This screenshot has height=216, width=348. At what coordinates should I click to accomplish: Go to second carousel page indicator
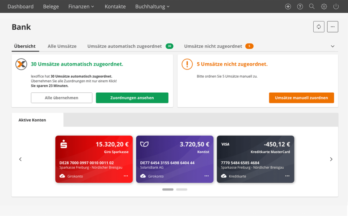[181, 189]
